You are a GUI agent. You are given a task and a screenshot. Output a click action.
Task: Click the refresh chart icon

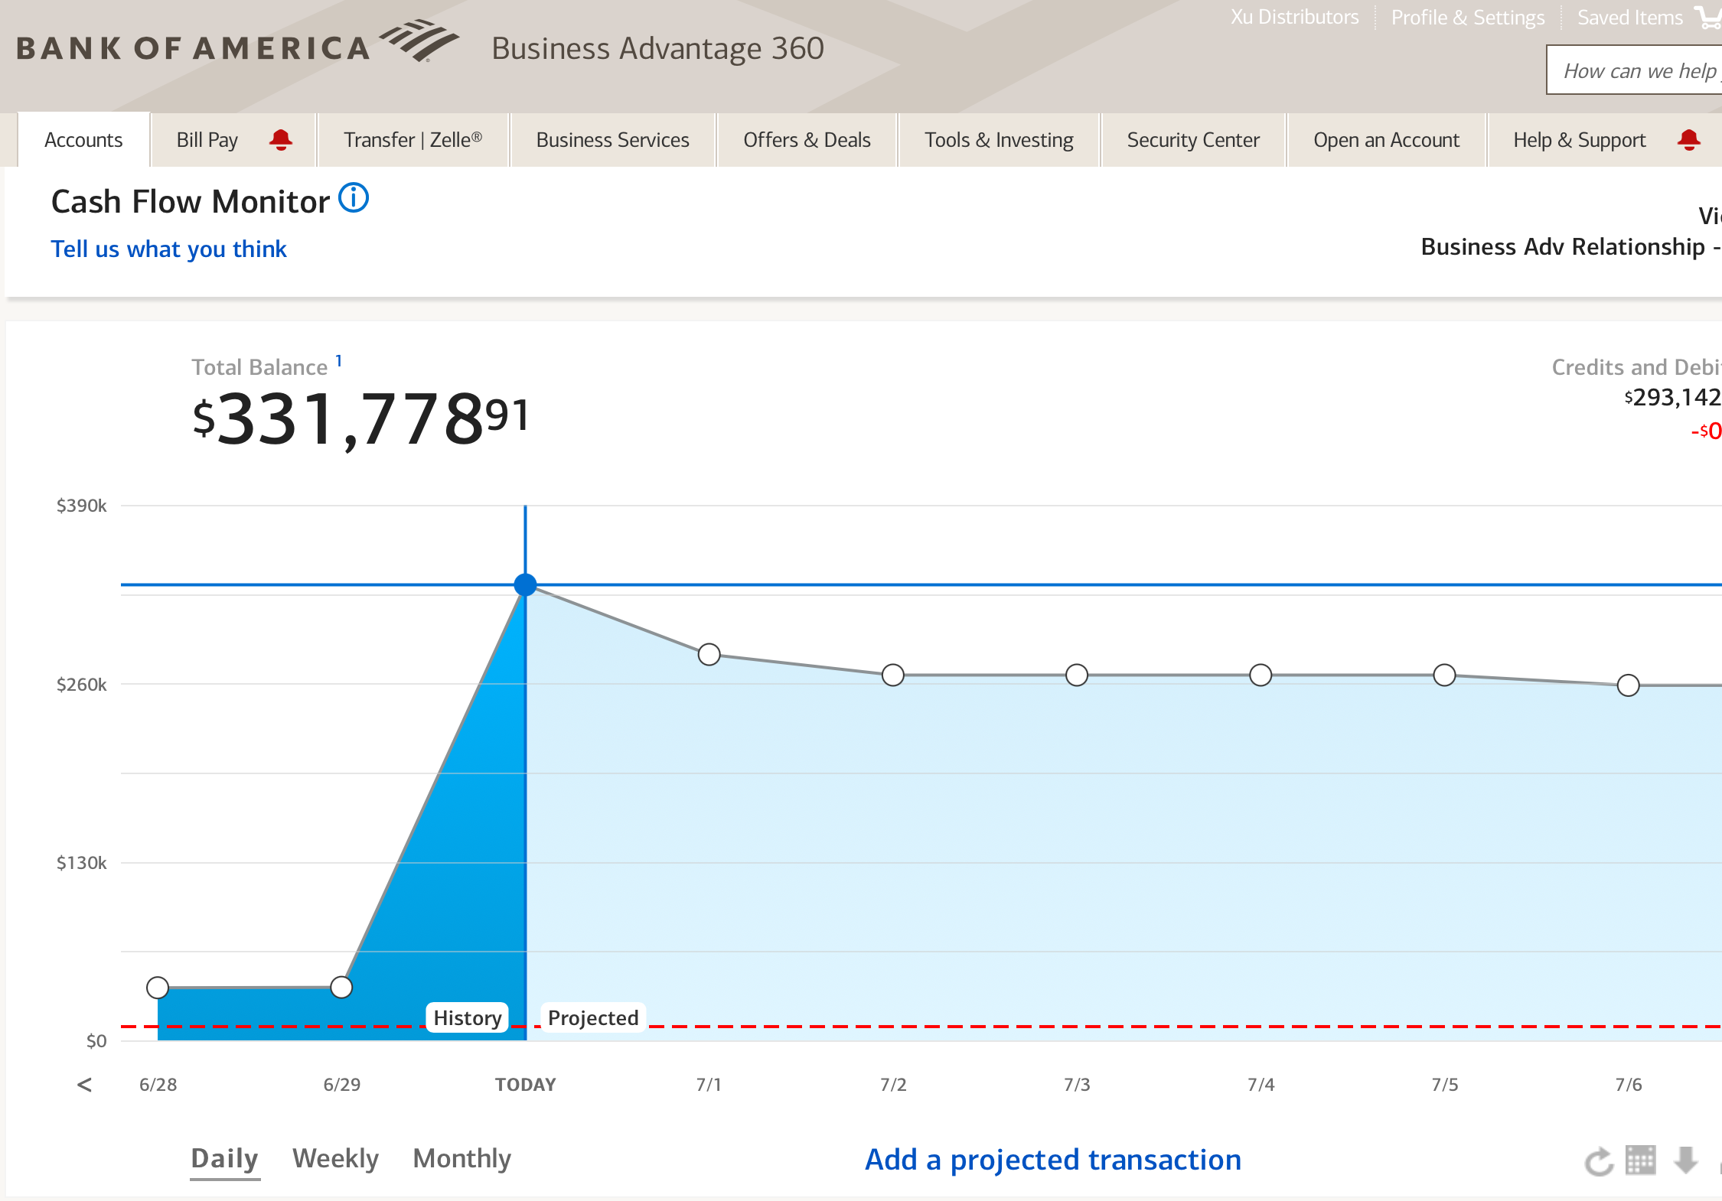pos(1598,1161)
